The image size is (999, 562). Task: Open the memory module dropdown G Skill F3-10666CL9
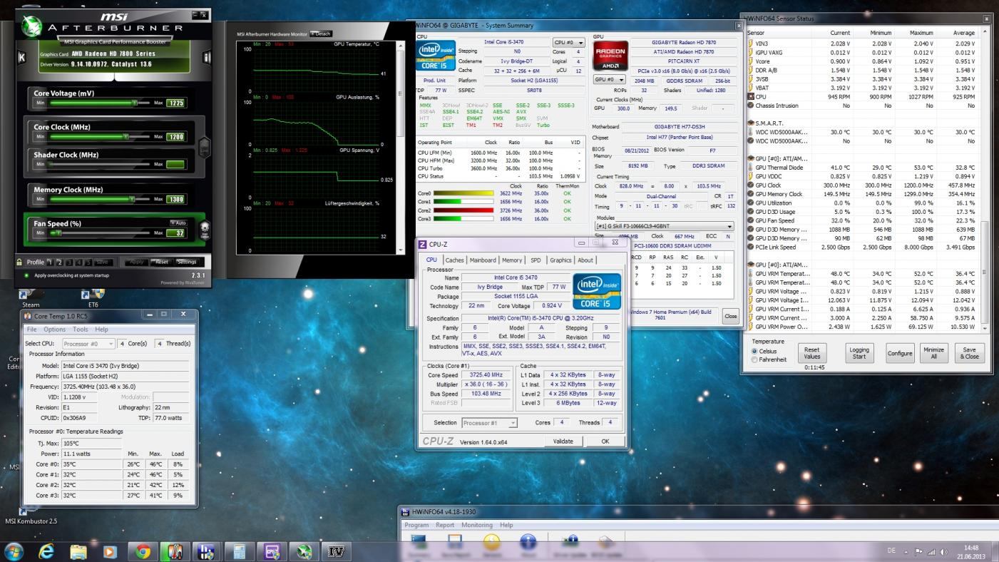tap(665, 226)
